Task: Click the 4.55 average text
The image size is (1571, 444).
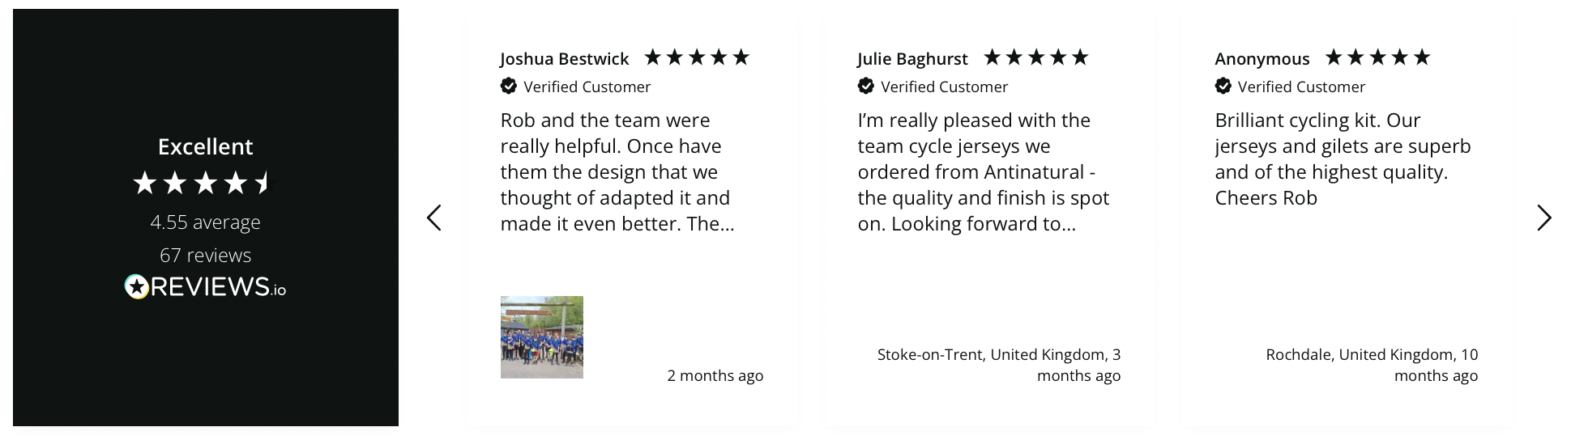Action: point(205,222)
